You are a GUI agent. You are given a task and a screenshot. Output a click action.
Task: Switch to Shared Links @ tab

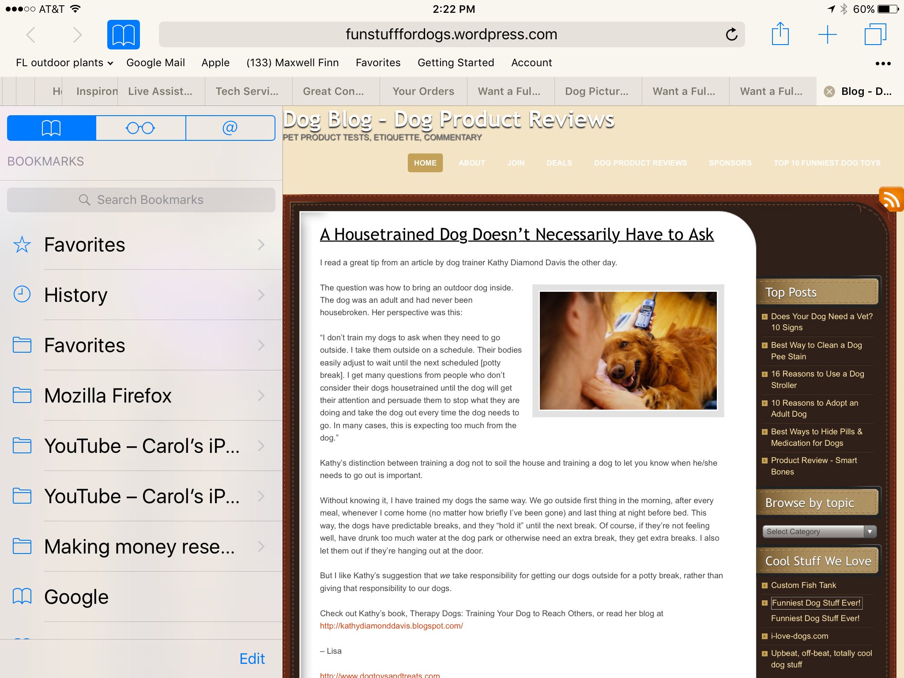(x=230, y=128)
